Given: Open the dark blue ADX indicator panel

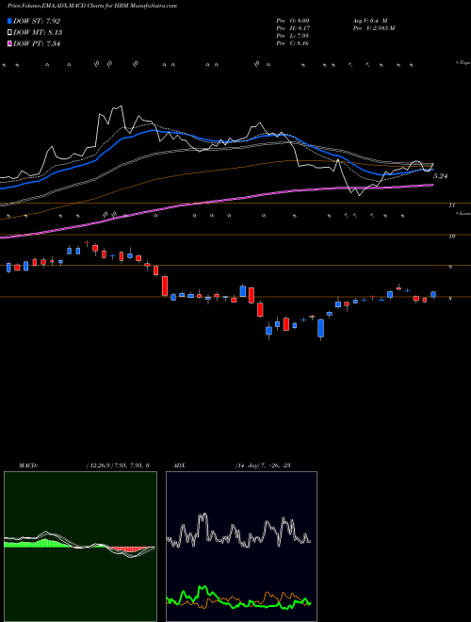Looking at the screenshot, I should 241,547.
